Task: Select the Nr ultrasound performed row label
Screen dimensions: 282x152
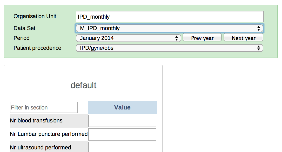Action: [40, 147]
